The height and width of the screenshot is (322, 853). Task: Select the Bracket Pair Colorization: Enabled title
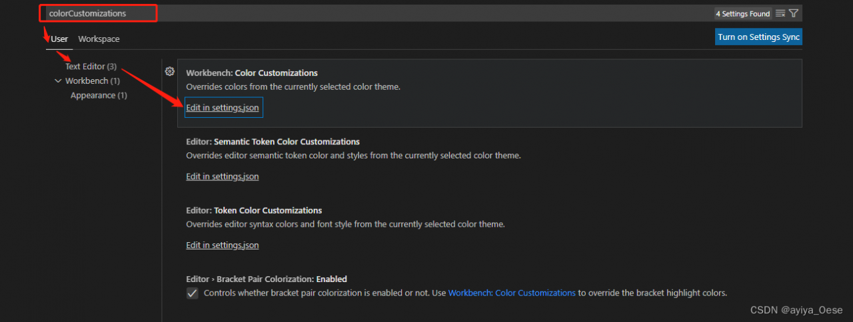click(267, 279)
